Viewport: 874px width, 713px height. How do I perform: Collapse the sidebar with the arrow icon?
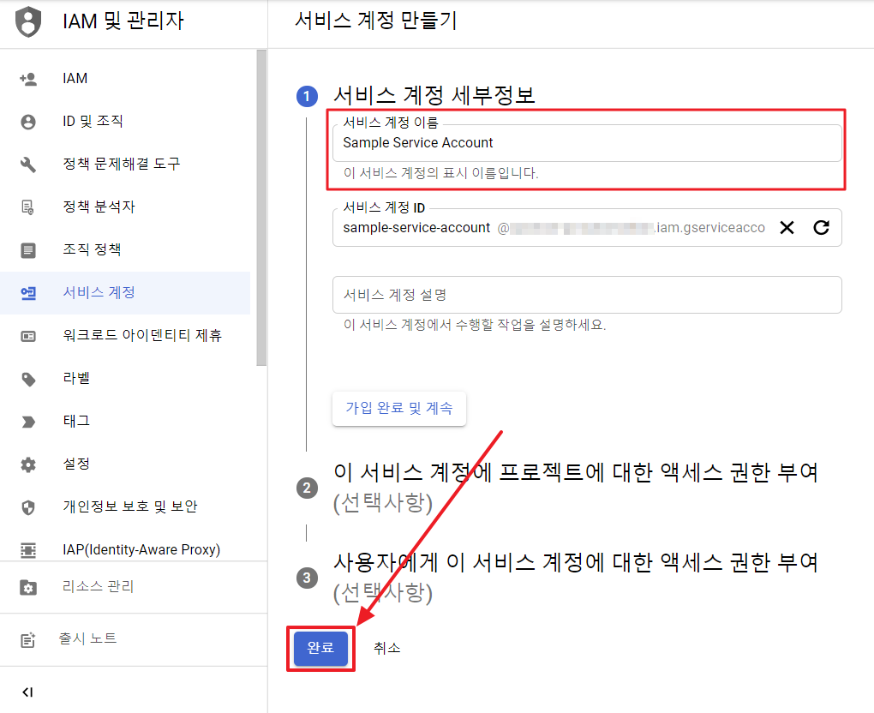coord(27,692)
